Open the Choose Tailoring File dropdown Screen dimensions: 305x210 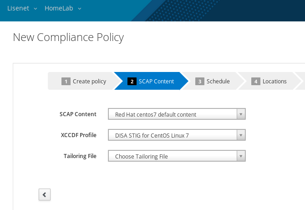tap(177, 156)
